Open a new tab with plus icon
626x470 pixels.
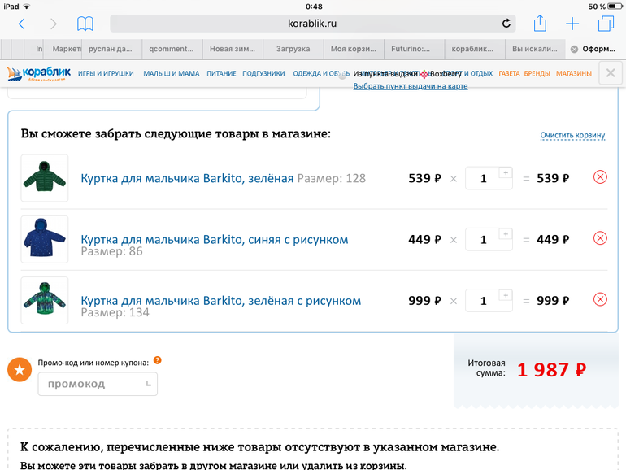point(572,24)
